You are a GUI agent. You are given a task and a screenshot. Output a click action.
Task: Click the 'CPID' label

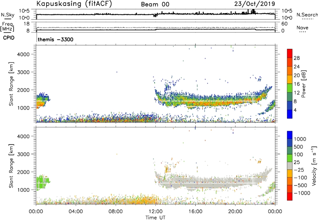pyautogui.click(x=9, y=38)
